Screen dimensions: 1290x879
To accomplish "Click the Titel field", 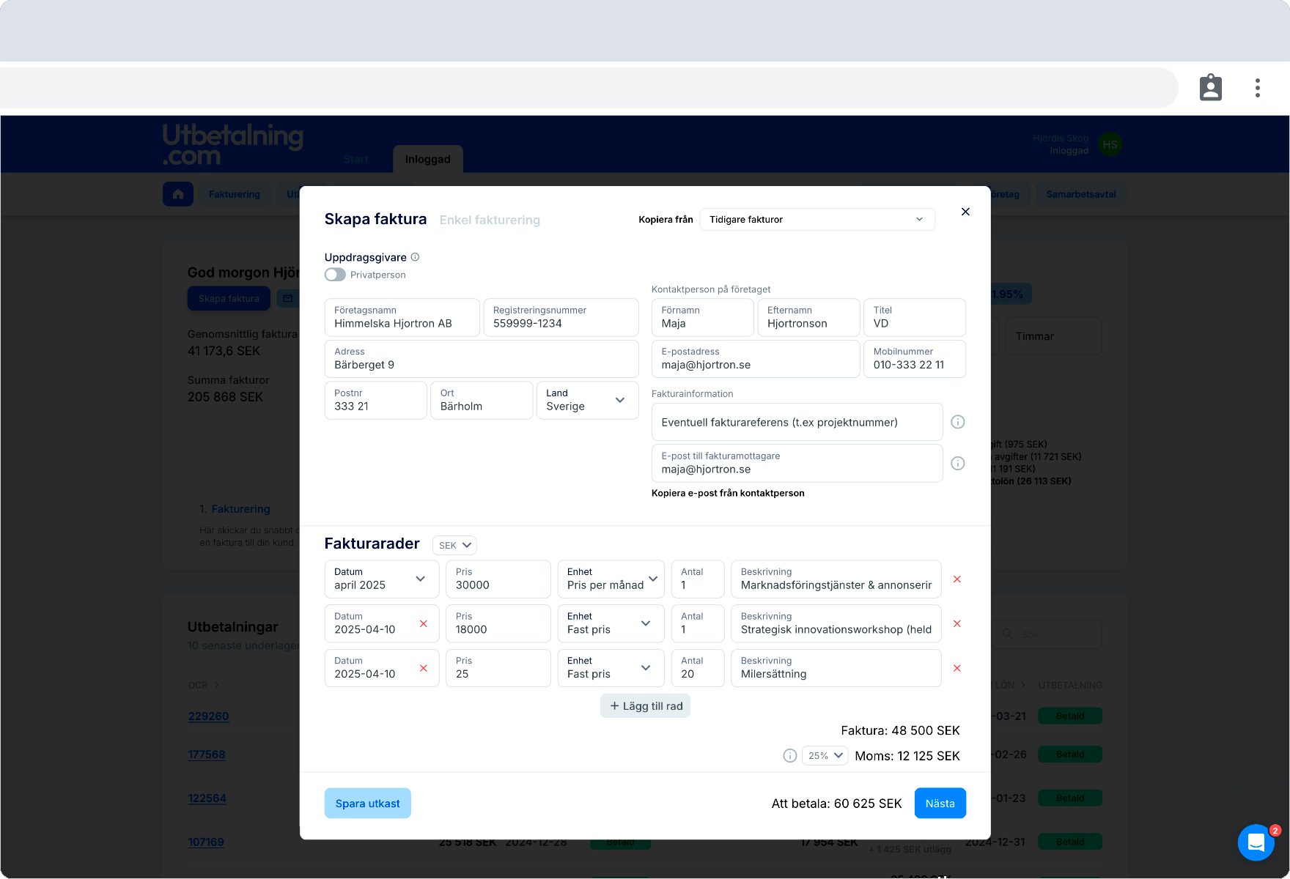I will pos(915,317).
